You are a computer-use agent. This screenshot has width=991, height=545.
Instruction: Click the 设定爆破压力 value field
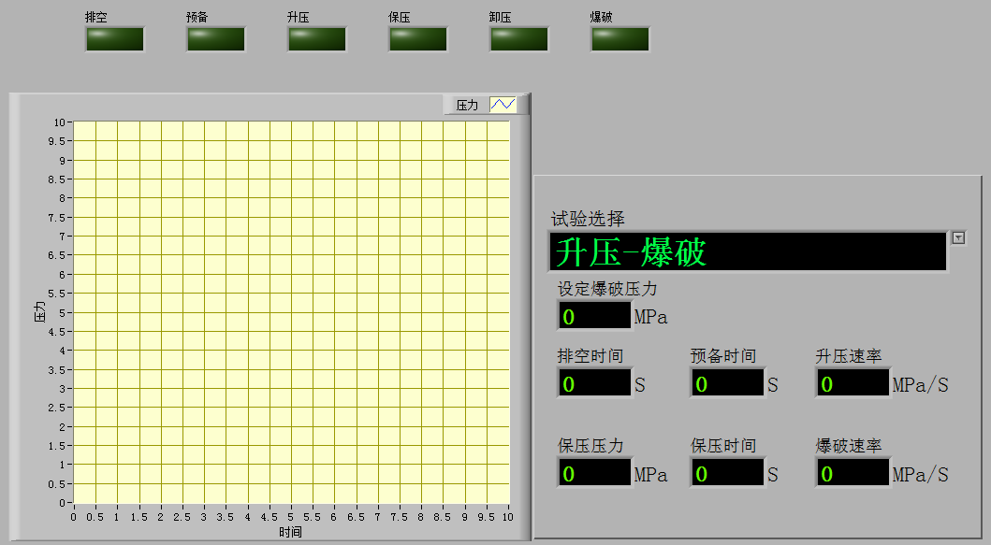pos(595,316)
